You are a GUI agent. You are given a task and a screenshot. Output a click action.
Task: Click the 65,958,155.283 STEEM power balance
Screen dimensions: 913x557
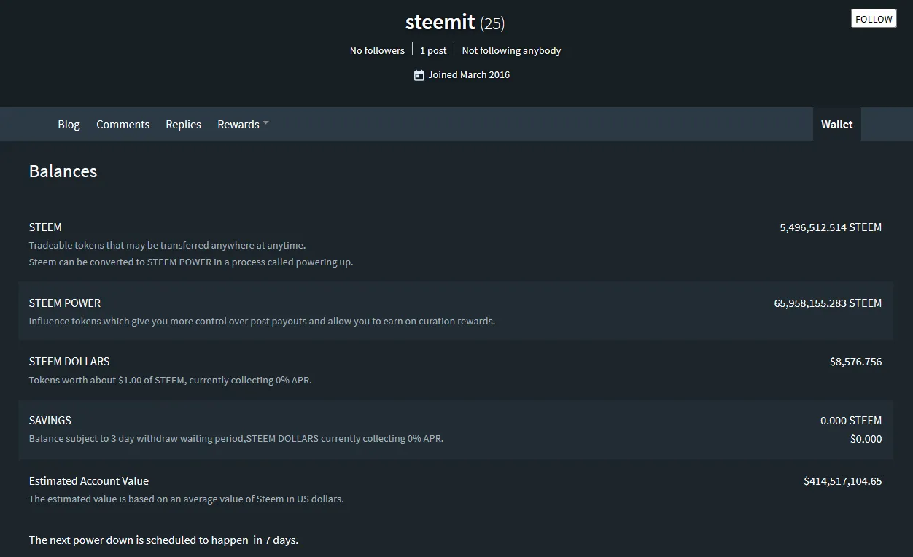[x=828, y=303]
